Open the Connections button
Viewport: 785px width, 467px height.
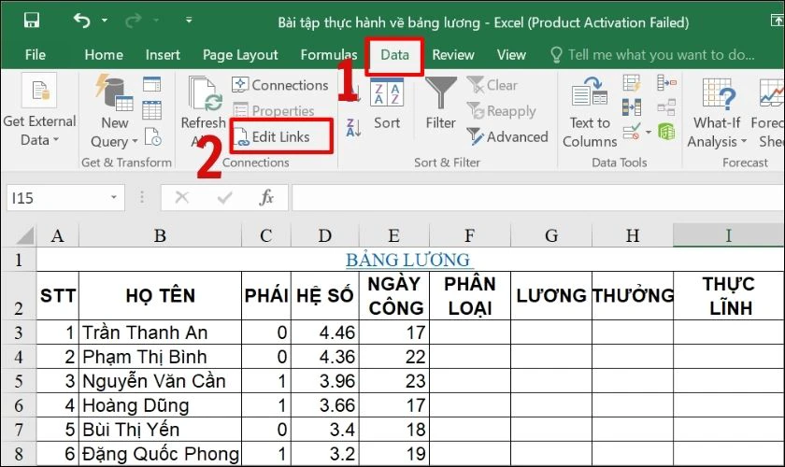pyautogui.click(x=280, y=85)
